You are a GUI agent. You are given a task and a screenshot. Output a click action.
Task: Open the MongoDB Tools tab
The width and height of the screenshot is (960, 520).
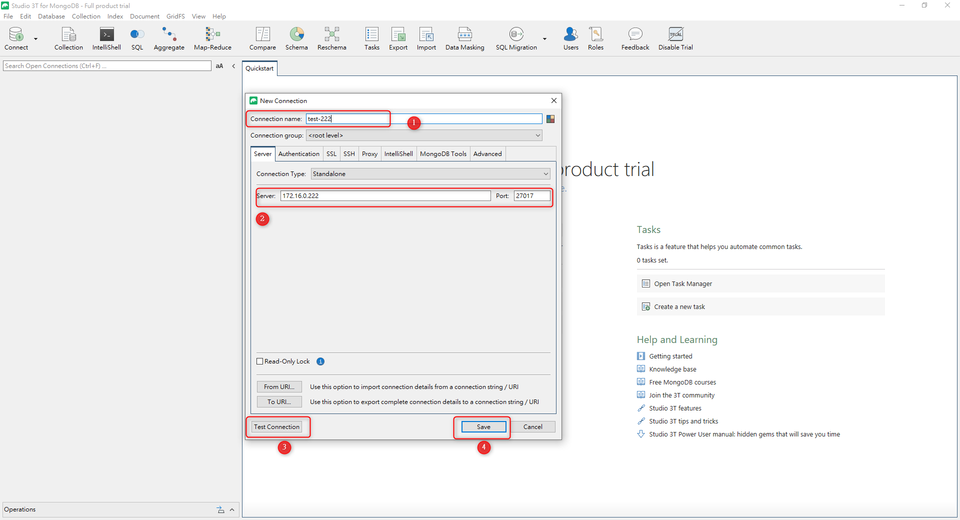pyautogui.click(x=443, y=154)
